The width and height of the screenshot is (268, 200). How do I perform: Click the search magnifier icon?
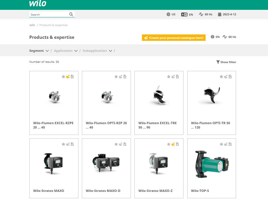pos(71,14)
